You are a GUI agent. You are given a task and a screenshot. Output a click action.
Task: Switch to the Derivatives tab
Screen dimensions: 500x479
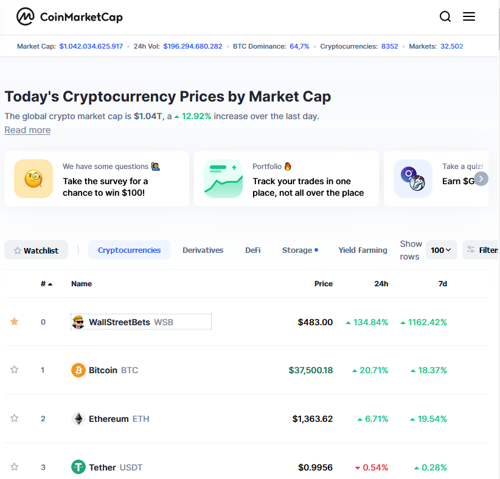203,250
